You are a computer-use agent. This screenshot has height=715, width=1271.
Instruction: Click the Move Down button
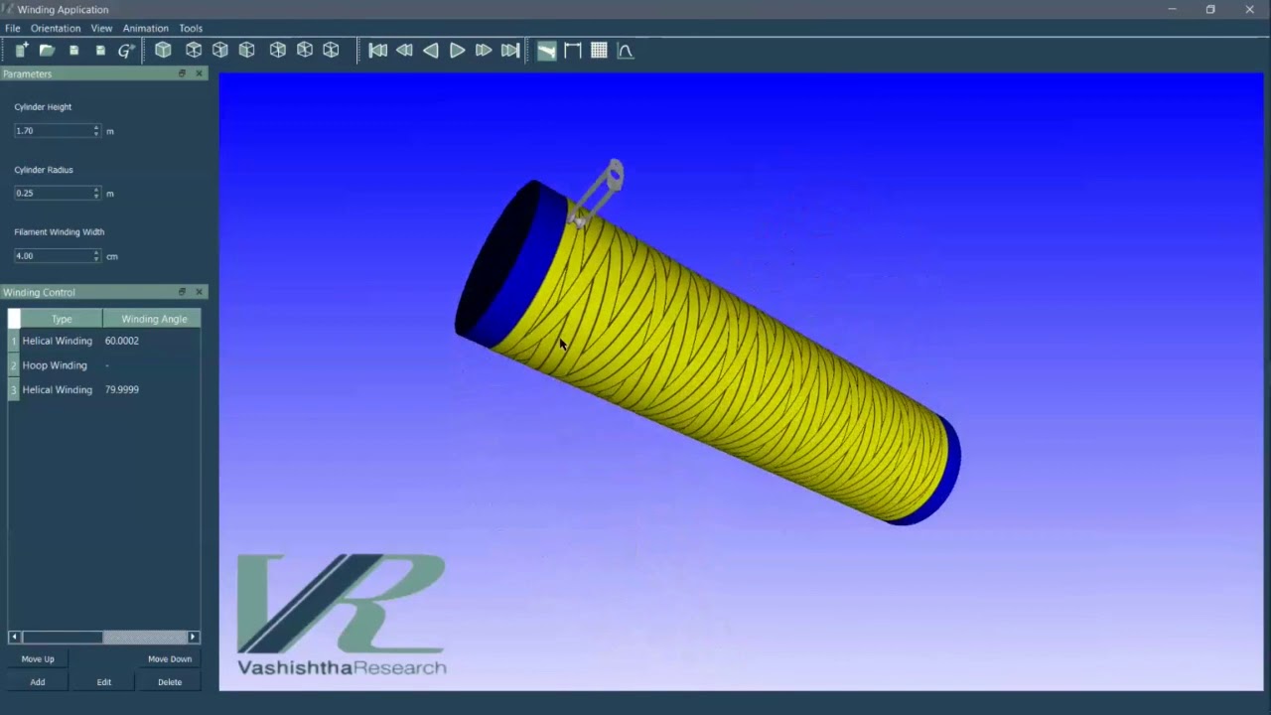pos(170,659)
